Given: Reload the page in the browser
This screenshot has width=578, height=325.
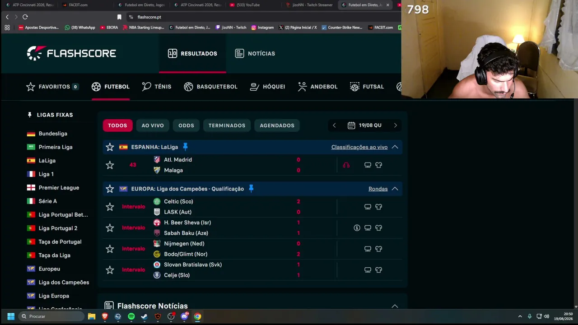Looking at the screenshot, I should point(25,17).
